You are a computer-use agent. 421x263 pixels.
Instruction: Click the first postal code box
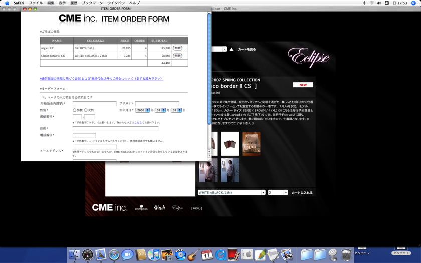77,117
